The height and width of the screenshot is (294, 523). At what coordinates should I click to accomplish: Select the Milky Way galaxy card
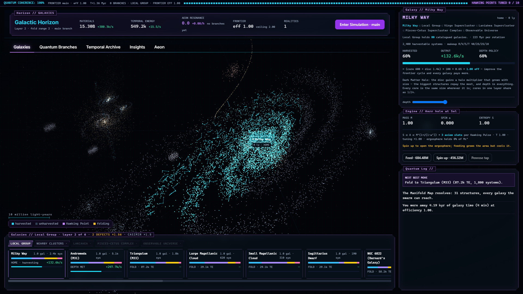pos(37,264)
